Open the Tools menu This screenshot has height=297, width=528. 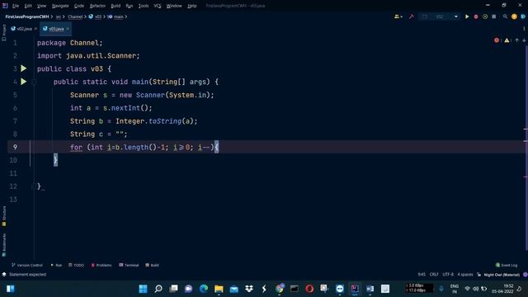144,6
